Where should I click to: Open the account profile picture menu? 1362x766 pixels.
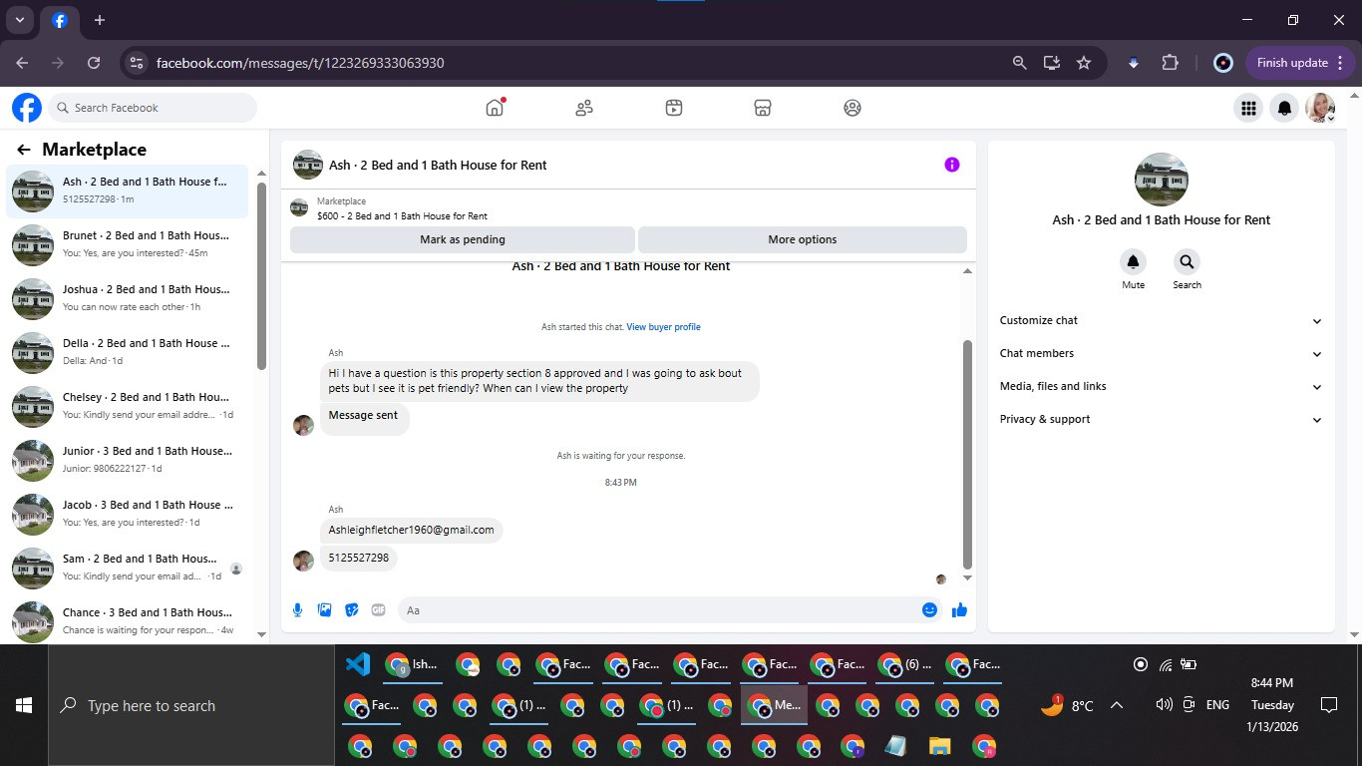[x=1321, y=108]
